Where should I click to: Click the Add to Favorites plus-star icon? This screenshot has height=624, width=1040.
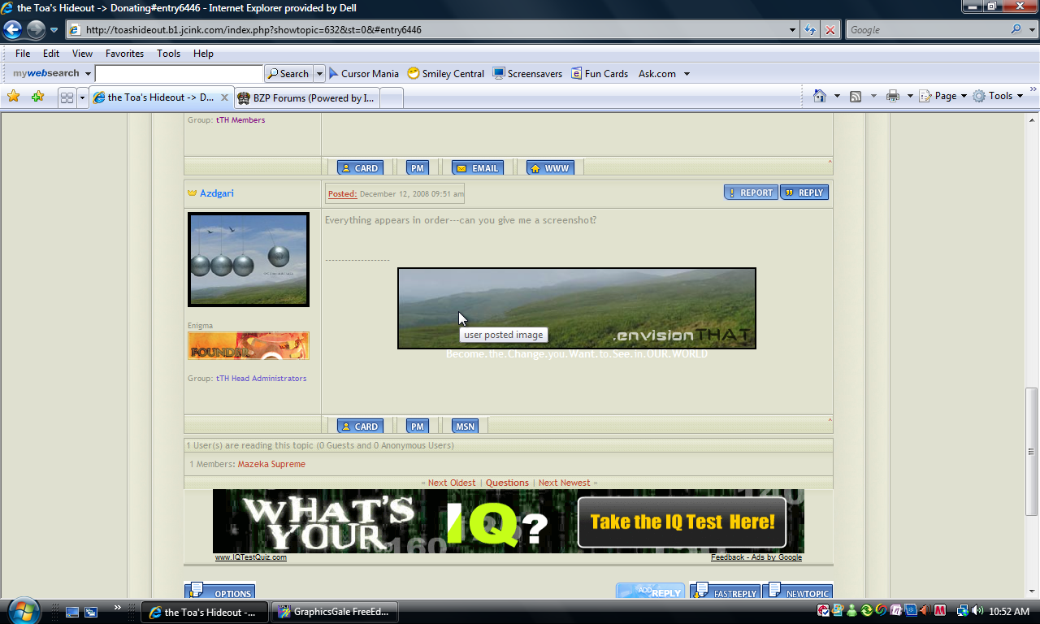point(37,97)
